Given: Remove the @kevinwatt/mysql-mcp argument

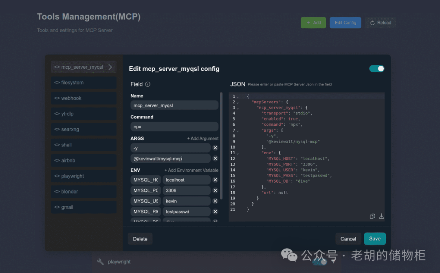Looking at the screenshot, I should point(215,158).
